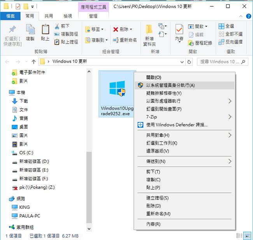
Task: Click the Help question mark icon
Action: [x=248, y=16]
